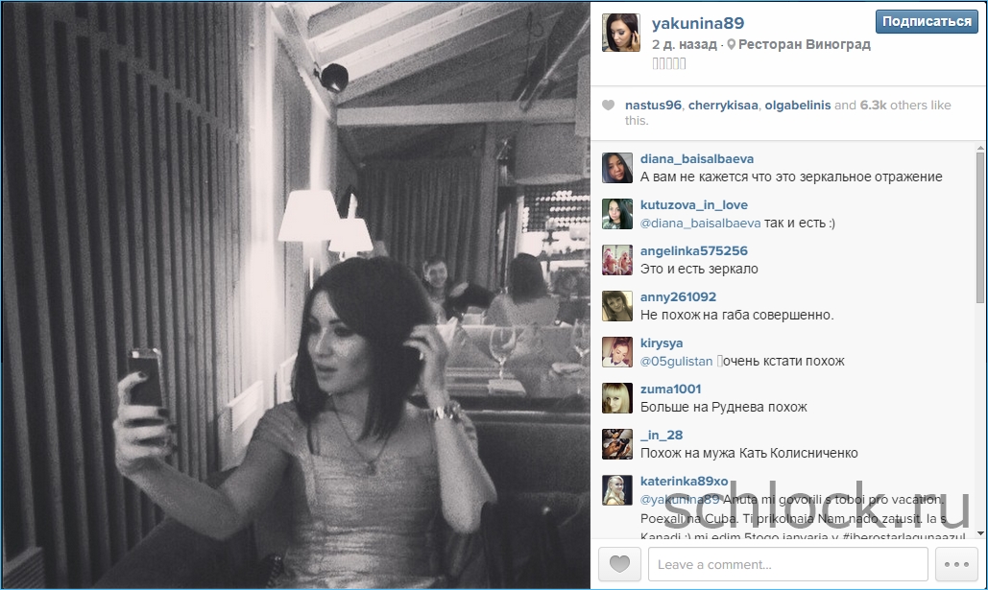Open nastus96 in the likes list
This screenshot has height=590, width=988.
point(653,106)
